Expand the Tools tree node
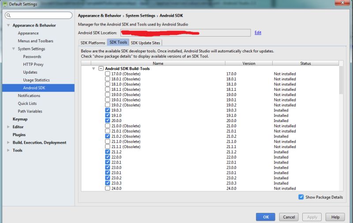The height and width of the screenshot is (223, 353). (8, 150)
